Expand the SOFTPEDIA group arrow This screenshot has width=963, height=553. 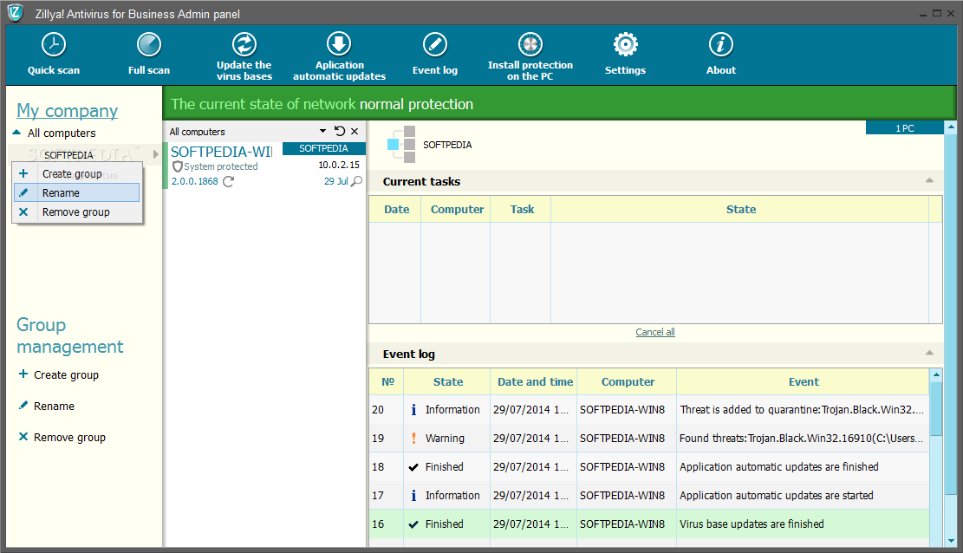point(156,154)
